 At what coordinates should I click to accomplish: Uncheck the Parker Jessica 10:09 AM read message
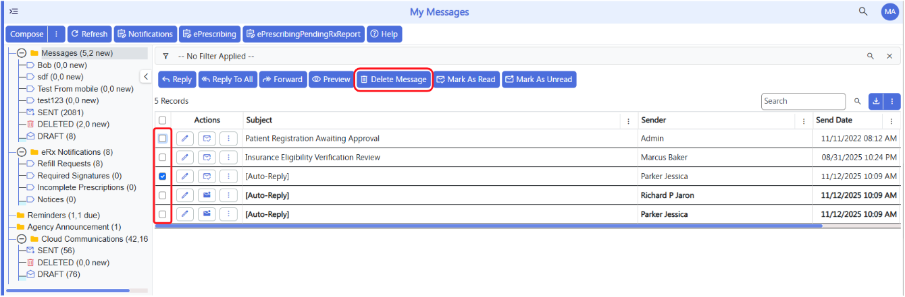click(x=162, y=176)
